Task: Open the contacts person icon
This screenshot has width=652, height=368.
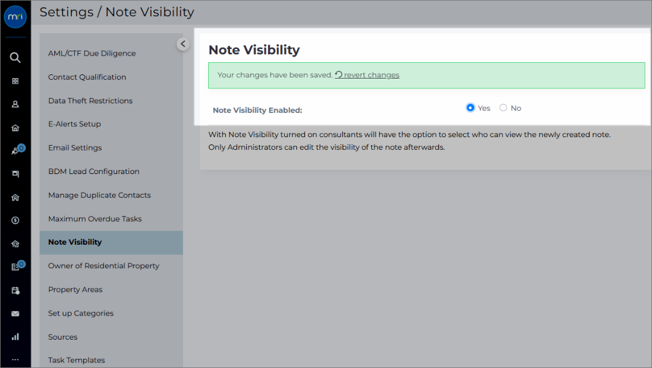Action: click(15, 104)
